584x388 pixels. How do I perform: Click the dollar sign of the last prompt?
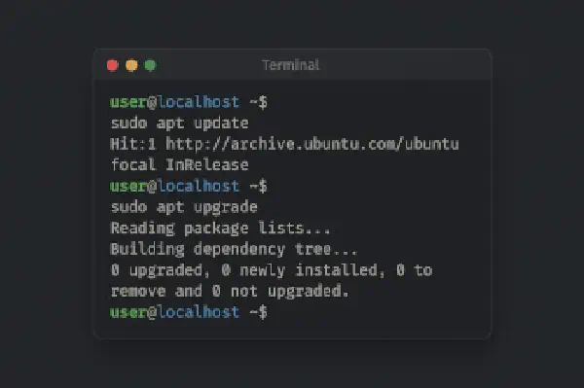[x=263, y=312]
